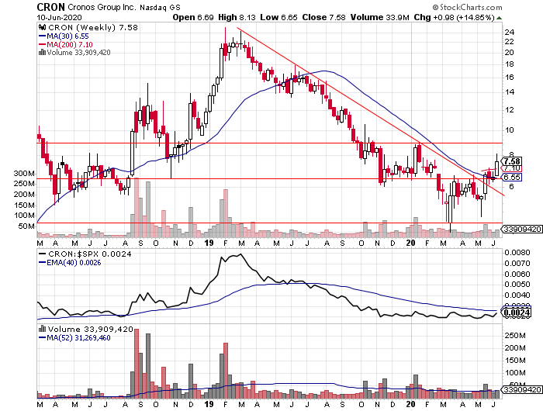Select the Cronos Group Inc. company name
The image size is (543, 411).
click(x=102, y=7)
